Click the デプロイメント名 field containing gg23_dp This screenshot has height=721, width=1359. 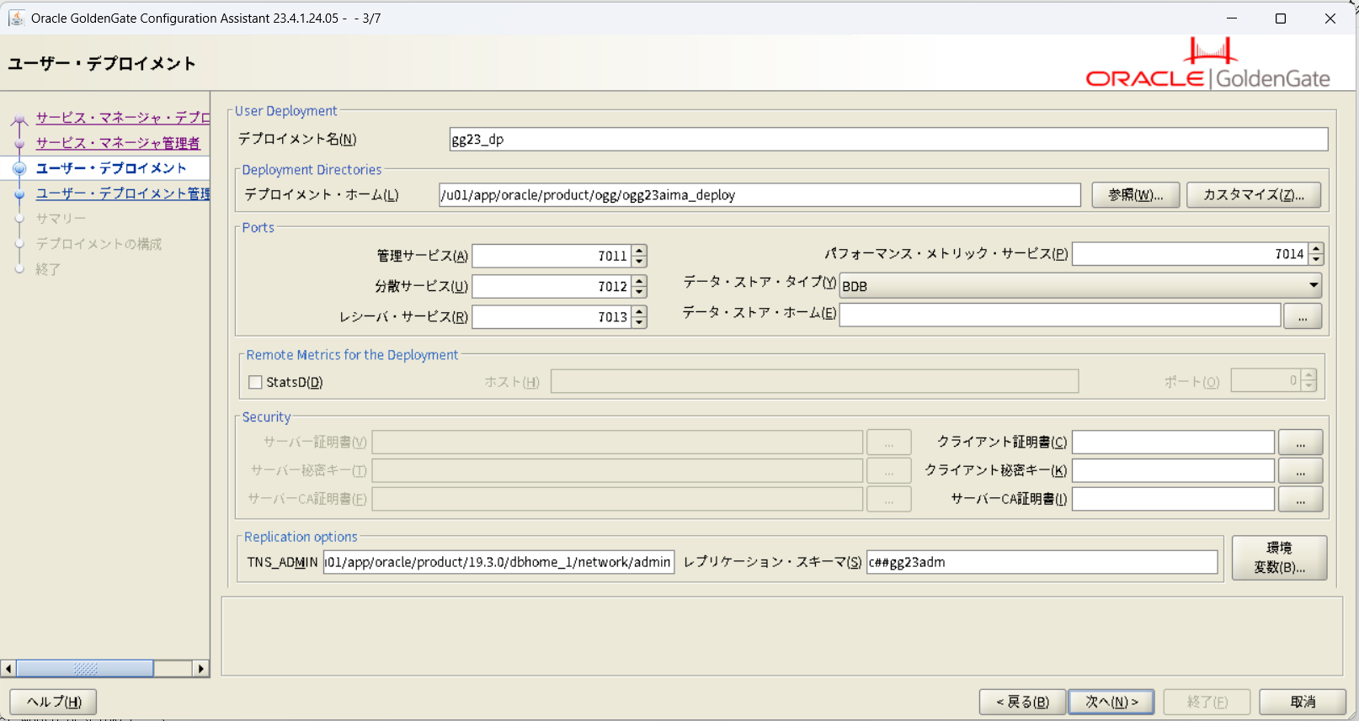click(888, 140)
